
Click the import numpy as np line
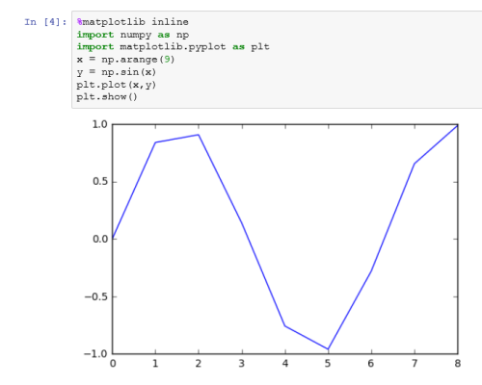pyautogui.click(x=133, y=35)
